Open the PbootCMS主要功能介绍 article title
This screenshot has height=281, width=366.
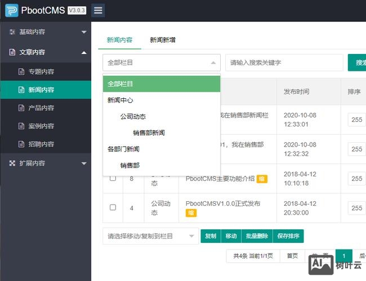[220, 179]
